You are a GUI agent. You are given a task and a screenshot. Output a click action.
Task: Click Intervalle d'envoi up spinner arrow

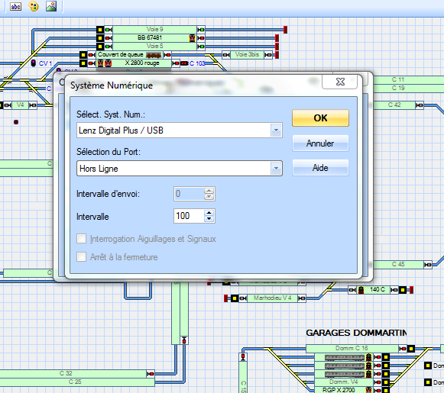pyautogui.click(x=209, y=191)
